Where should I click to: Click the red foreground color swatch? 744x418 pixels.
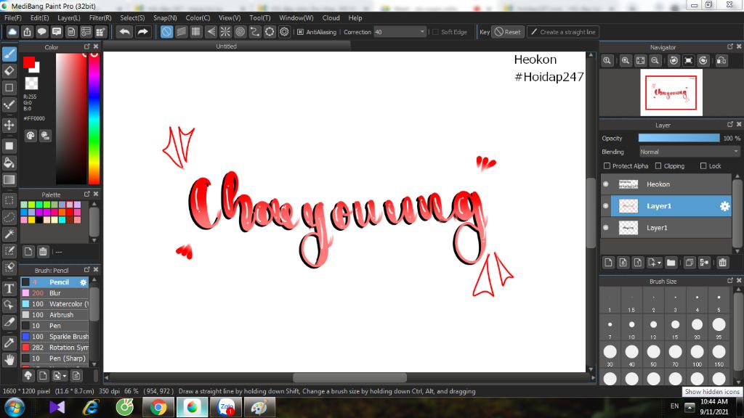(29, 62)
